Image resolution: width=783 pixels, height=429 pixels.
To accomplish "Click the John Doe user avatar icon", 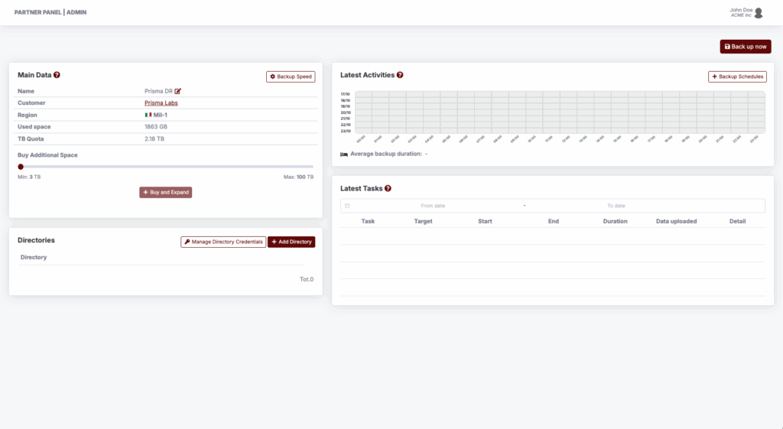I will [x=759, y=12].
